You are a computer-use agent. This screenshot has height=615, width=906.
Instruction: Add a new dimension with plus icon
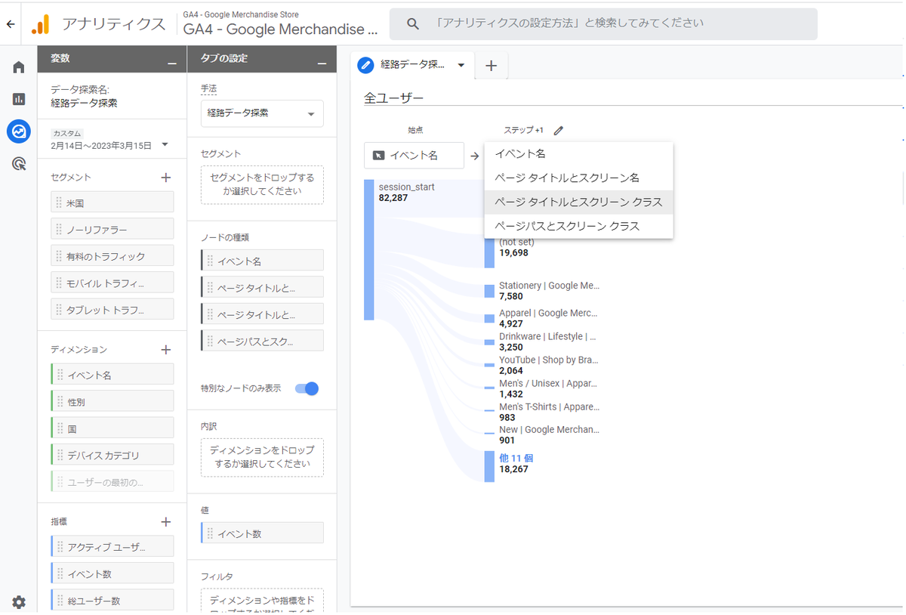coord(166,350)
